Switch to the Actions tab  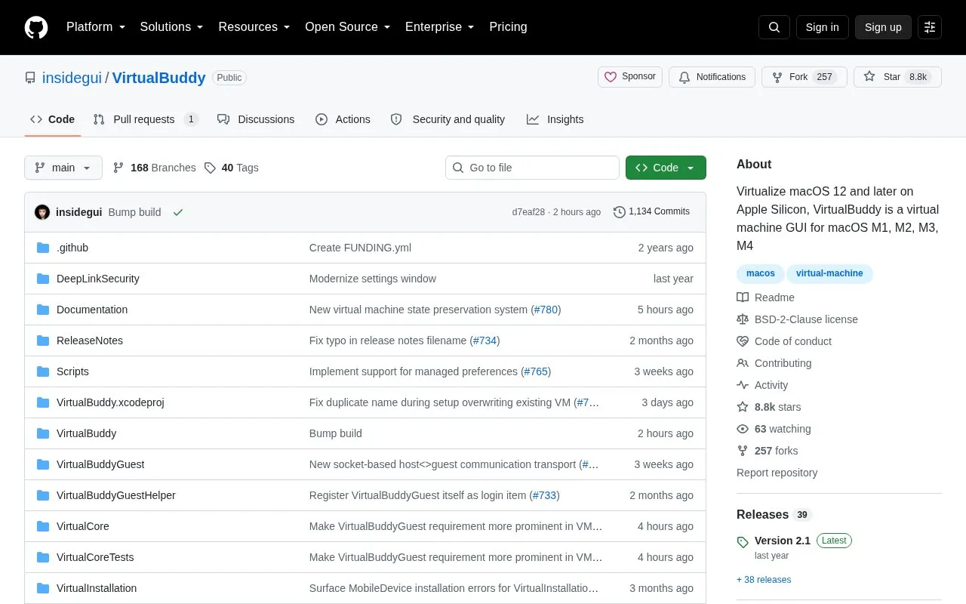343,119
